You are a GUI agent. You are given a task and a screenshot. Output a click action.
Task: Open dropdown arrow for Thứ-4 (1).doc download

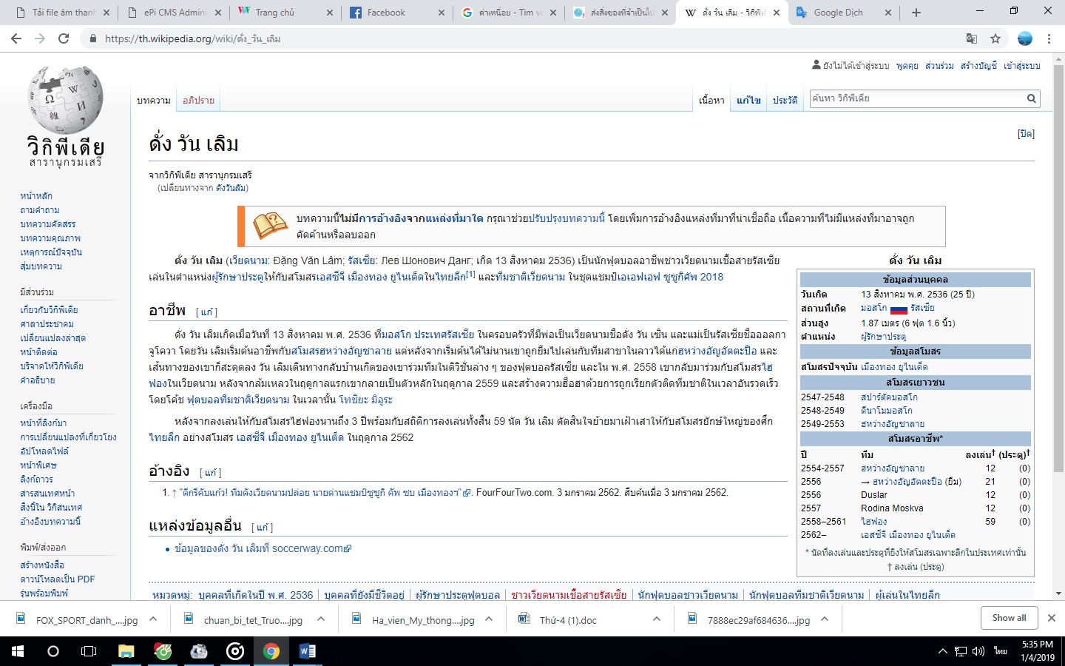pos(656,619)
